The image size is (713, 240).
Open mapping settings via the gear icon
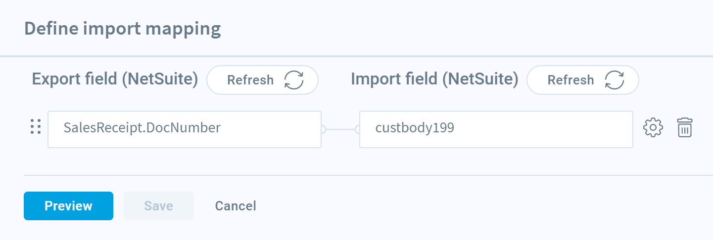(x=653, y=127)
